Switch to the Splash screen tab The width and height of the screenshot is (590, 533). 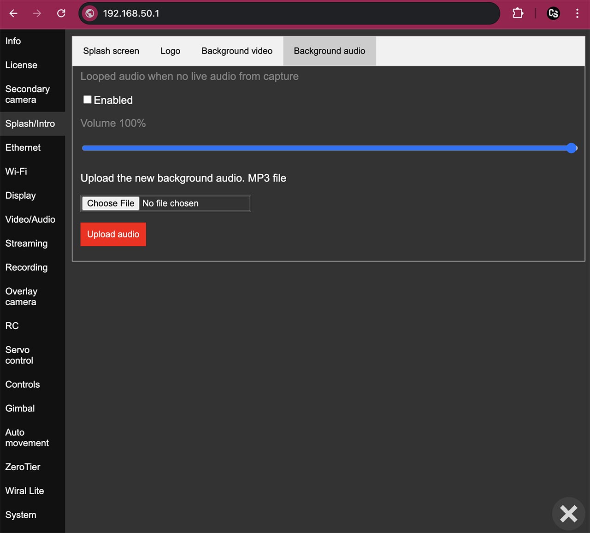point(111,51)
